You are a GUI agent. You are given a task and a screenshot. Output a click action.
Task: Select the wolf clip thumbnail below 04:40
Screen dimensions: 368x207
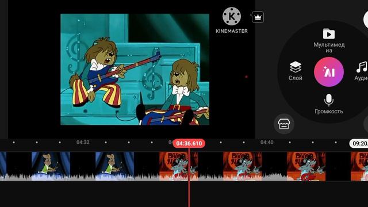click(x=242, y=166)
